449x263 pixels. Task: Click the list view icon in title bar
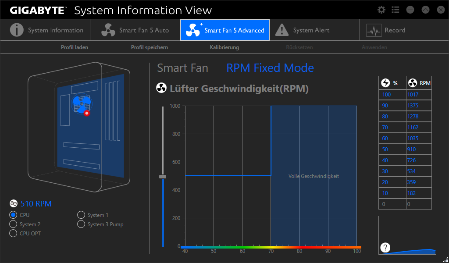(396, 10)
